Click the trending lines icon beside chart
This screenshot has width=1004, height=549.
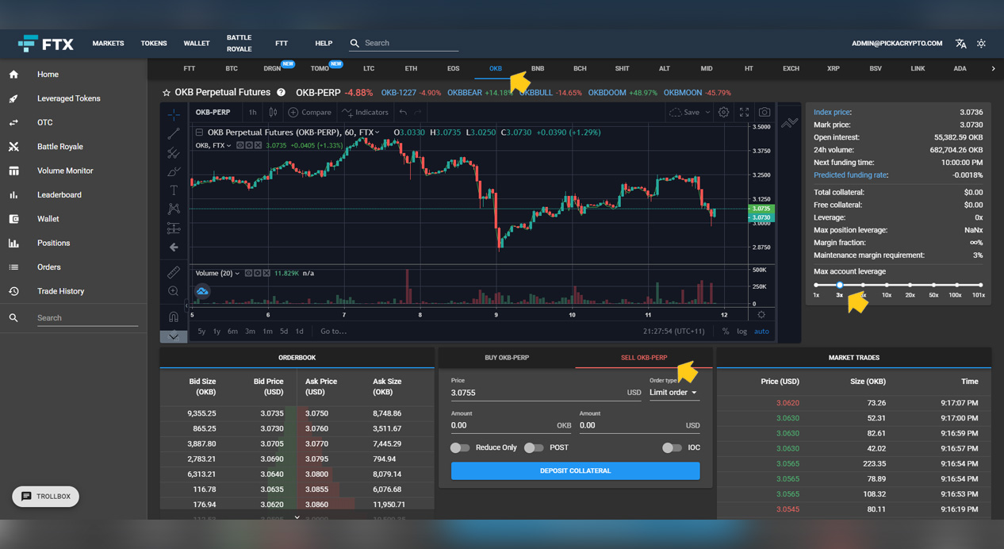point(790,123)
